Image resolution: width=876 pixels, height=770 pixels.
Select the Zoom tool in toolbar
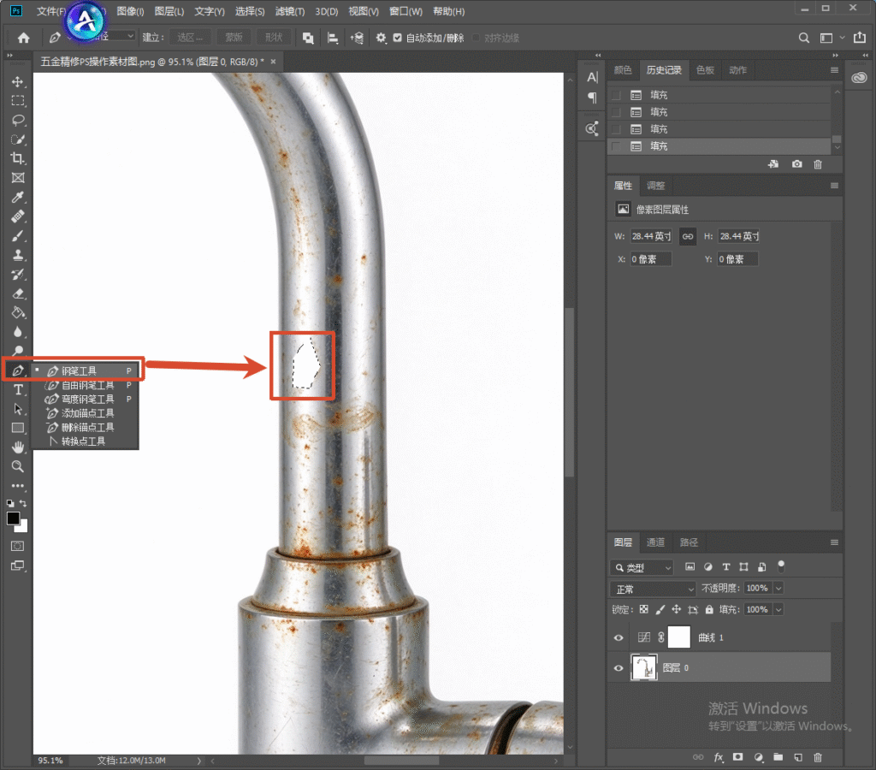18,466
